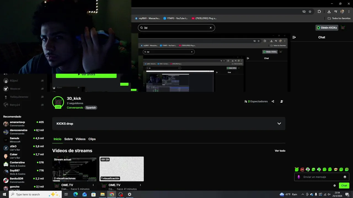Open Chrome extensions puzzle icon

[319, 12]
